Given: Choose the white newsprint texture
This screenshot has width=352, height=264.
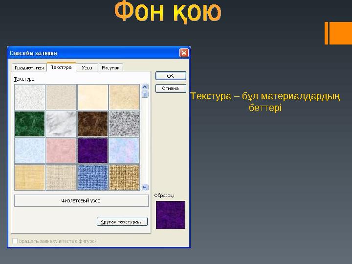Looking at the screenshot, I should pos(30,97).
